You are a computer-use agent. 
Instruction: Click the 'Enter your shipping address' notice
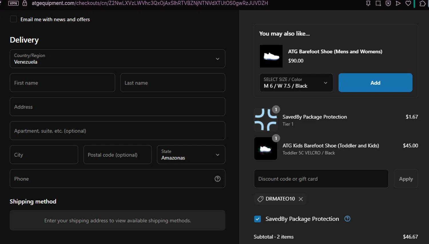118,221
